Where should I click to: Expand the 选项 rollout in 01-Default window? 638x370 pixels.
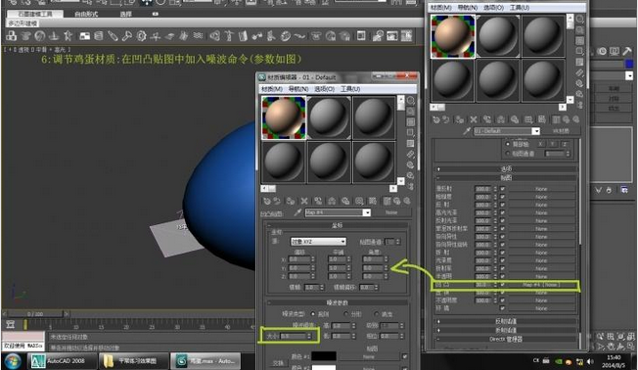click(x=506, y=169)
